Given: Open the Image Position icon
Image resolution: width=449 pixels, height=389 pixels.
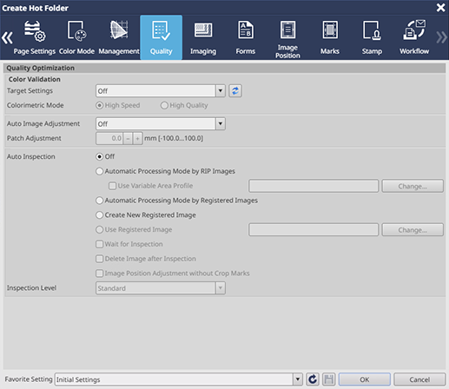Looking at the screenshot, I should 287,30.
